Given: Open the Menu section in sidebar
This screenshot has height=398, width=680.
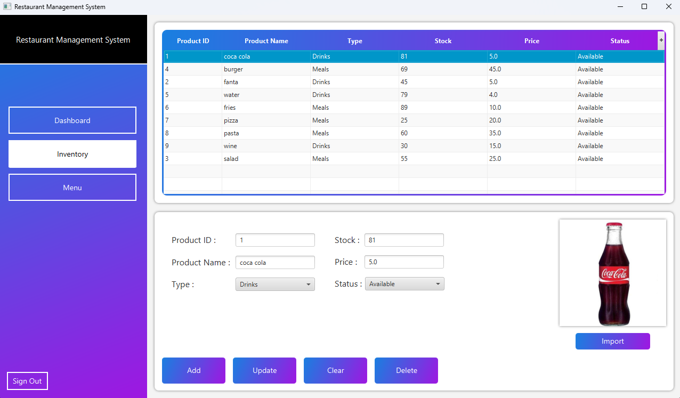Looking at the screenshot, I should tap(72, 187).
